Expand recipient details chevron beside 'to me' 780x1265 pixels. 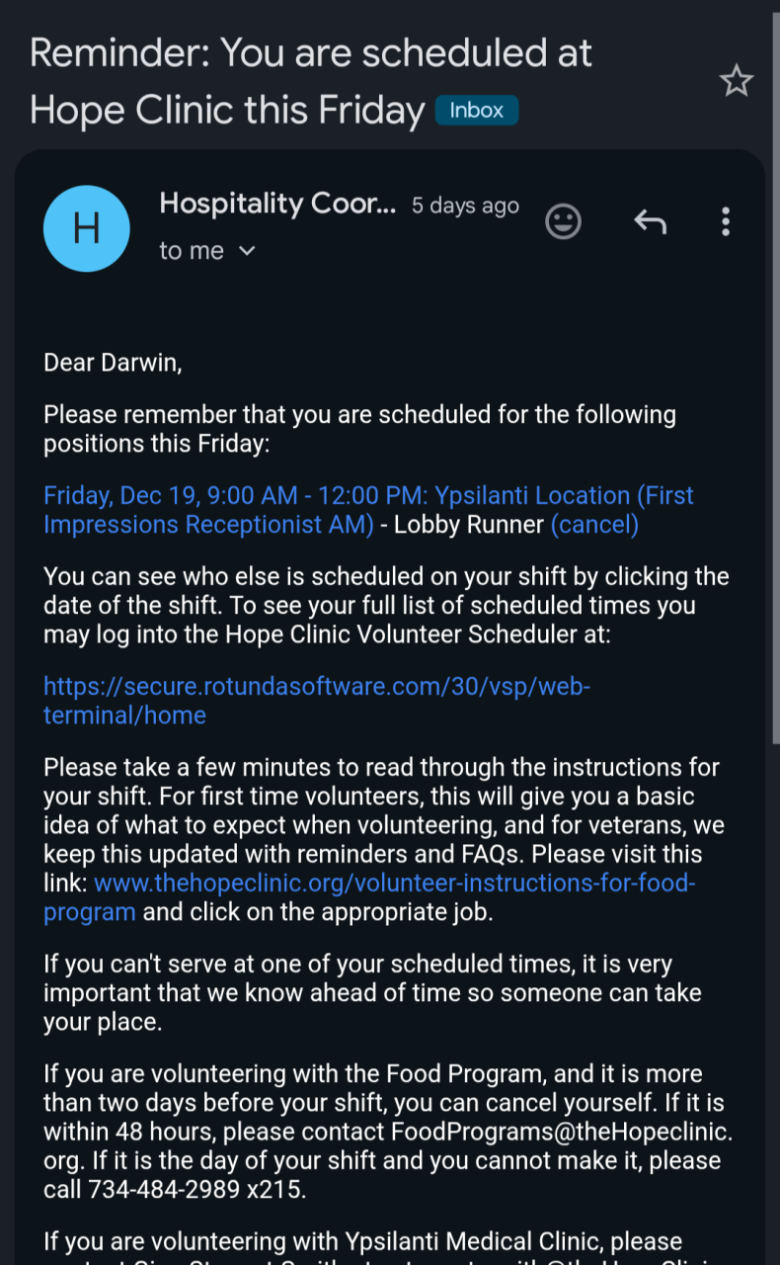click(247, 251)
